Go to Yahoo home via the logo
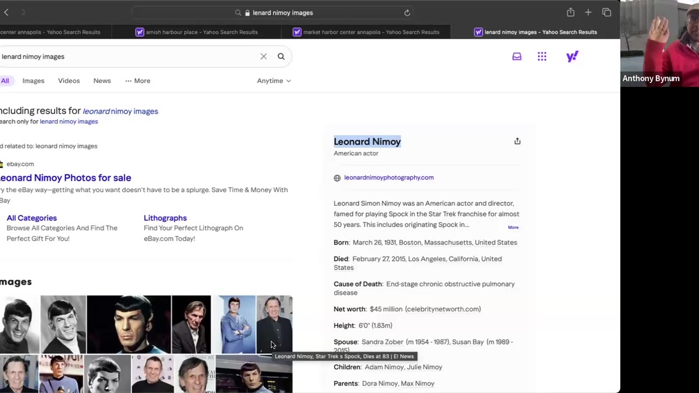 tap(572, 56)
